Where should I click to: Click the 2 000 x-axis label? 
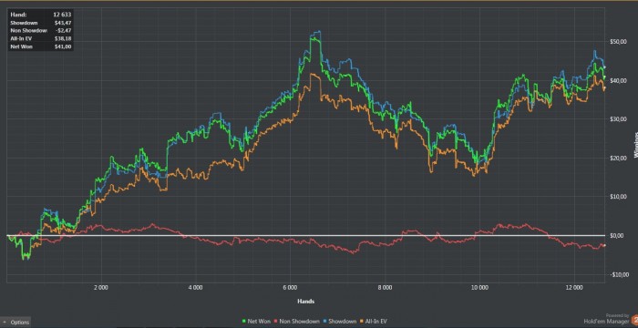point(100,288)
